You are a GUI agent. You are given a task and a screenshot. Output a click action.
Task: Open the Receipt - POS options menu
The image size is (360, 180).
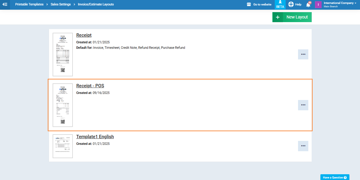click(x=303, y=105)
